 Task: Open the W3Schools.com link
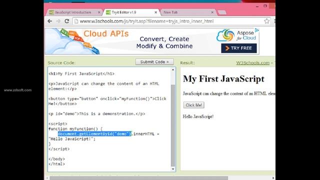coord(252,63)
